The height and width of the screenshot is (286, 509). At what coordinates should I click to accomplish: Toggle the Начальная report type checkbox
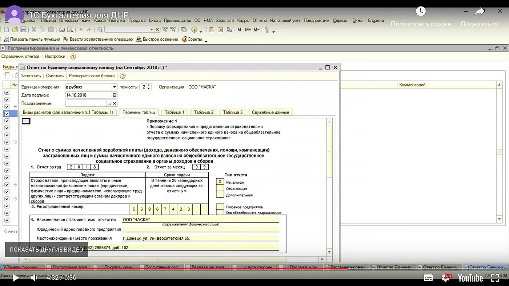pyautogui.click(x=220, y=182)
